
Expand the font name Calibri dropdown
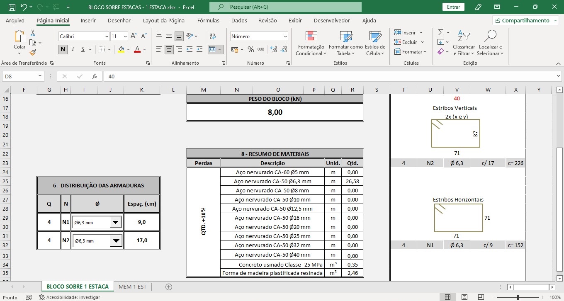click(x=107, y=36)
